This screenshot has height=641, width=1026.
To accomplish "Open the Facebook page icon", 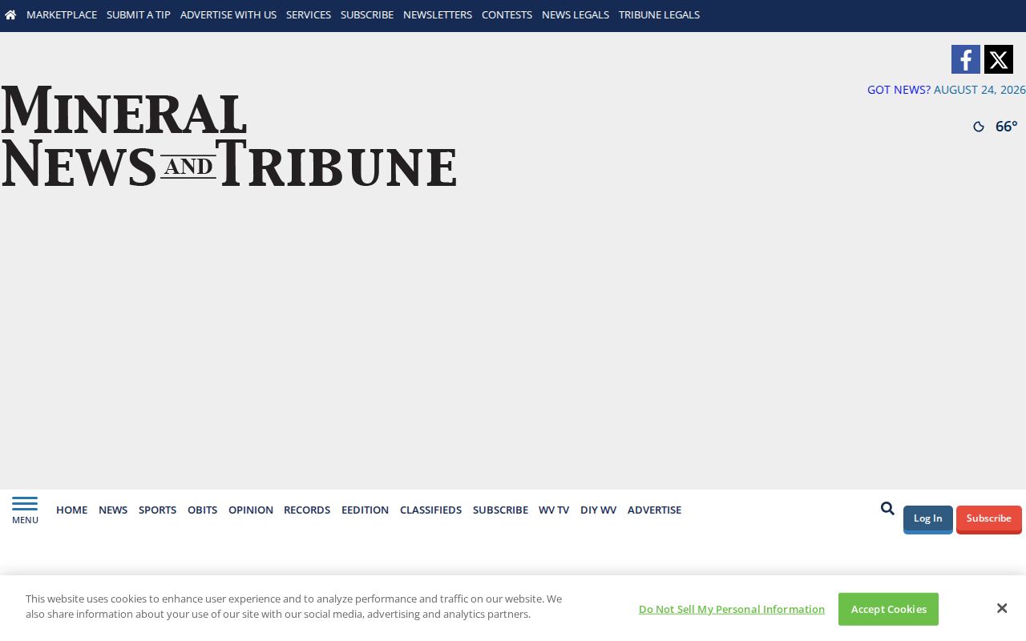I will pos(966,59).
